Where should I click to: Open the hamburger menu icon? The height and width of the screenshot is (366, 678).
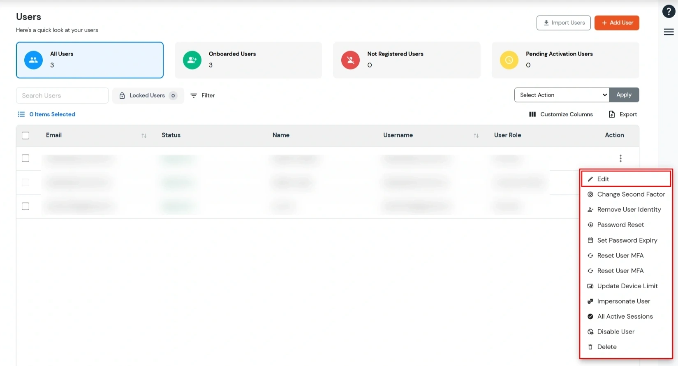tap(669, 32)
